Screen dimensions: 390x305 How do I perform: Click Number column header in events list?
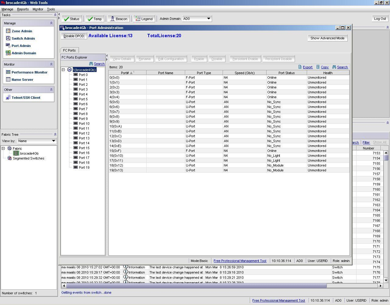(368, 148)
